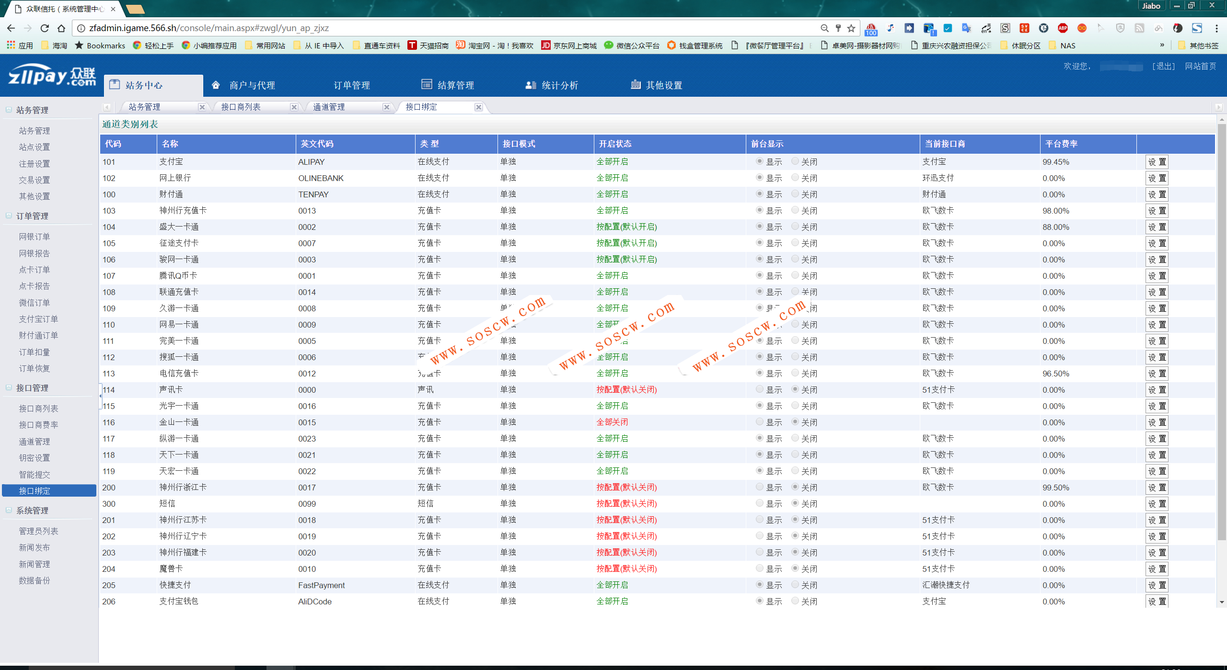The height and width of the screenshot is (670, 1227).
Task: Show more bookmarks with the chevron
Action: pos(1162,45)
